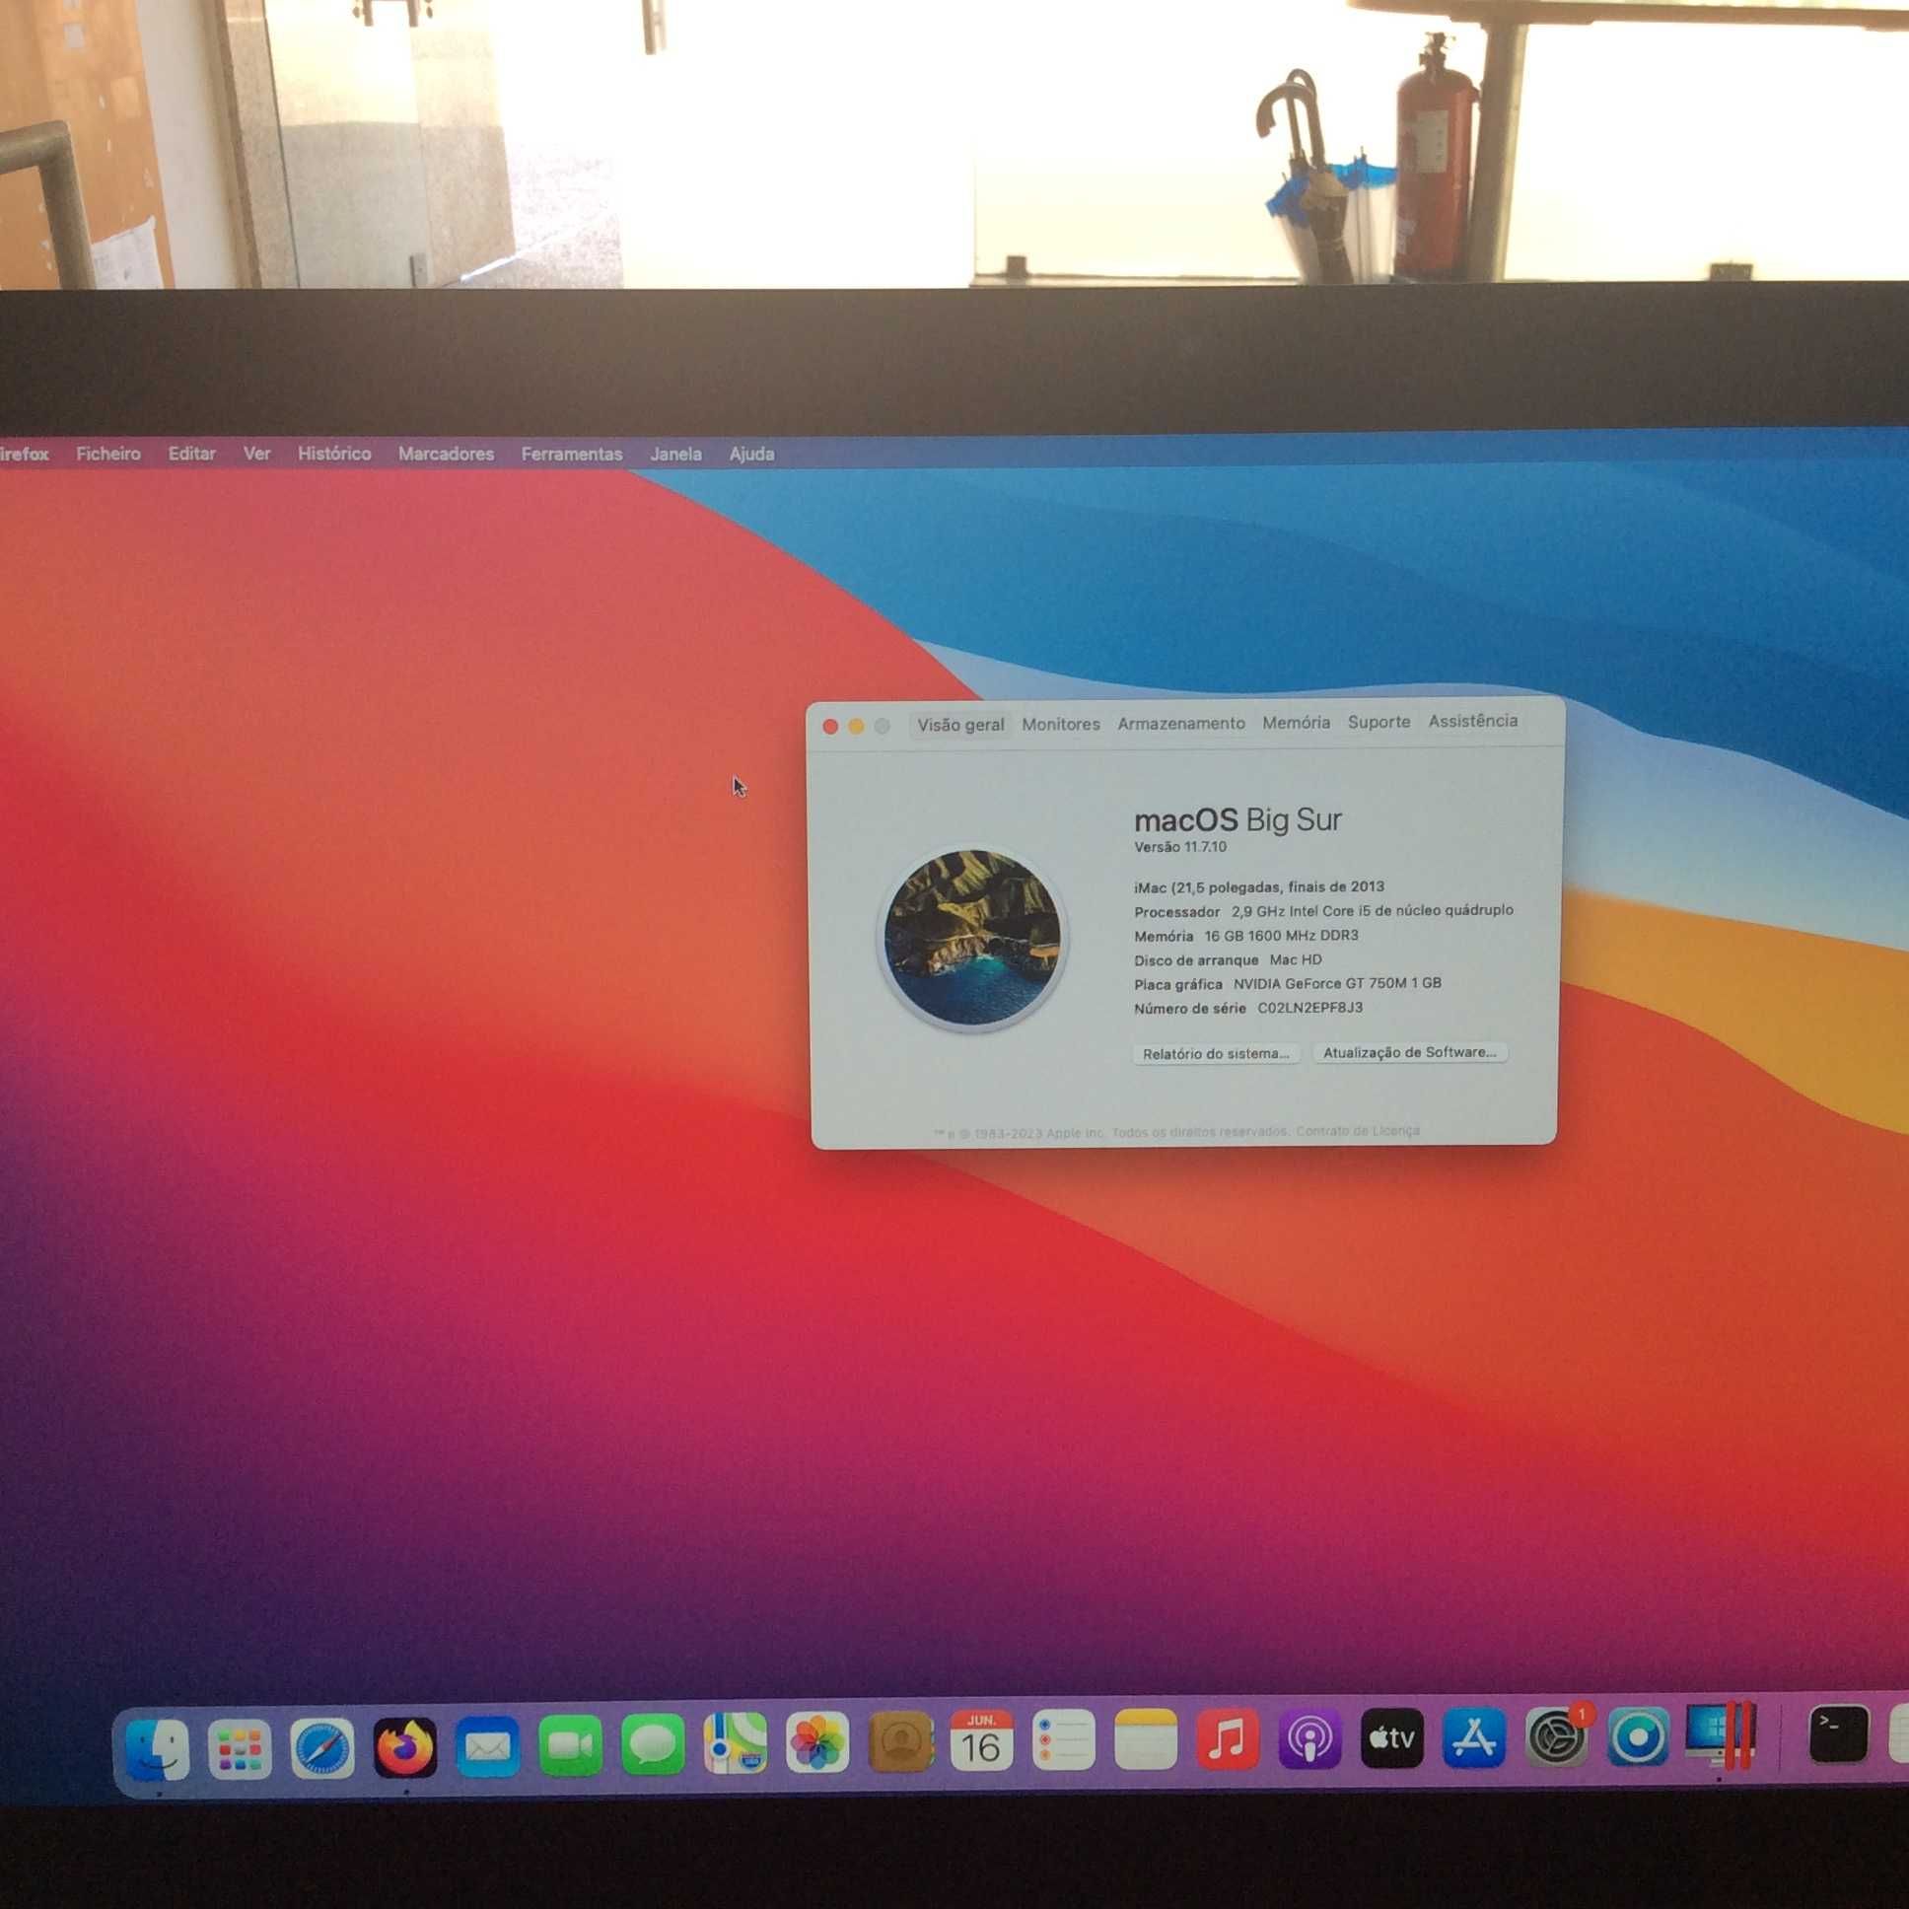Click the teal circular ring app in Dock
1909x1909 pixels.
(1638, 1736)
